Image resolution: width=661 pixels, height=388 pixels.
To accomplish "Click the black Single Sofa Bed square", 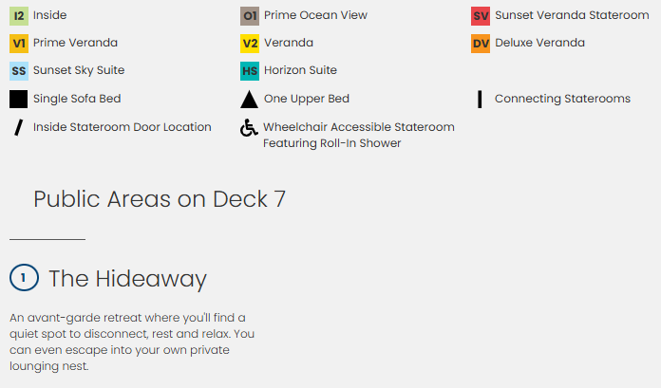I will [x=19, y=99].
